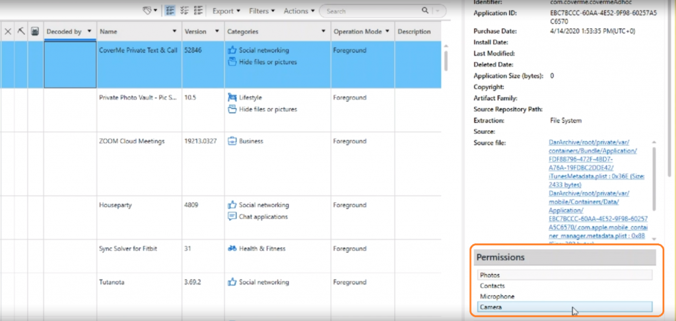Viewport: 676px width, 321px height.
Task: Click the source file list scrollbar
Action: 654,179
